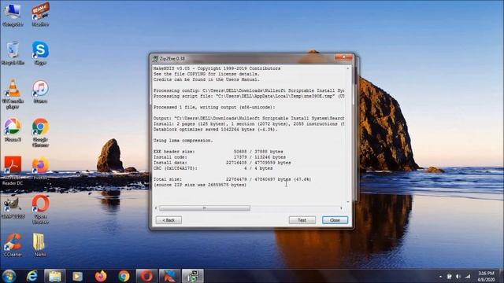The image size is (504, 283).
Task: Open the Computer desktop icon
Action: pyautogui.click(x=13, y=14)
